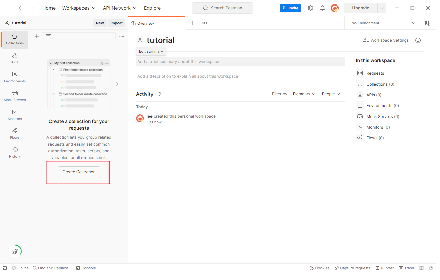Open the user avatar menu
The width and height of the screenshot is (440, 280).
(x=335, y=8)
